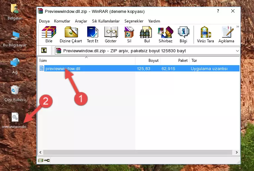Select the Ağ network desktop icon
254x171 pixels.
point(15,66)
